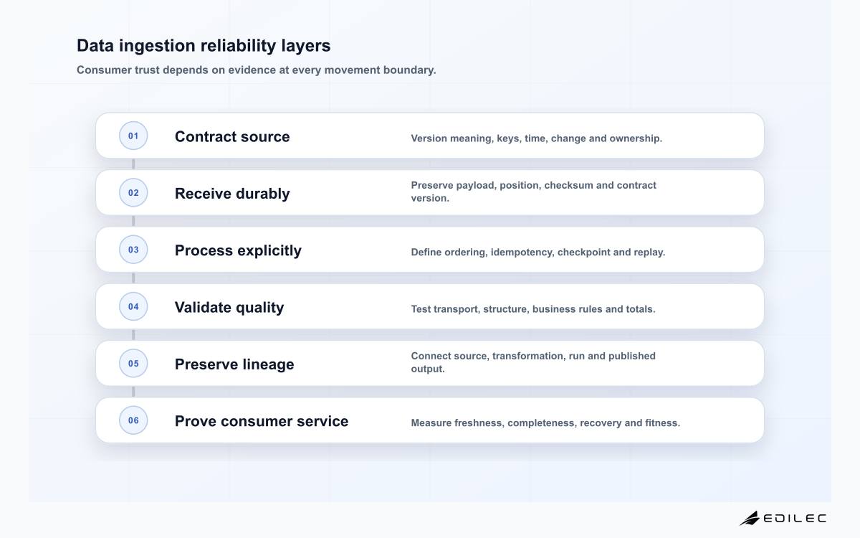
Task: Click the Define ordering, idempotency text
Action: [x=537, y=253]
